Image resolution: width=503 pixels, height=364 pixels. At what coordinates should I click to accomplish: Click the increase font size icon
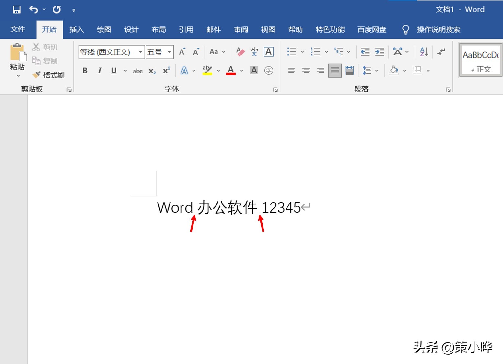pyautogui.click(x=182, y=52)
